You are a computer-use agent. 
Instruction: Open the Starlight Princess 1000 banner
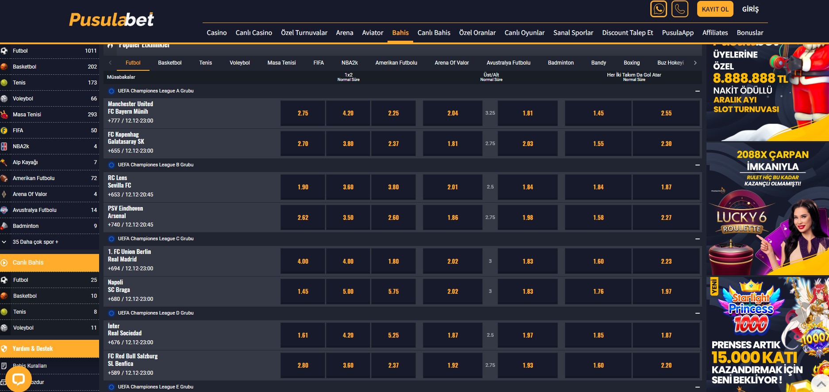click(x=768, y=334)
